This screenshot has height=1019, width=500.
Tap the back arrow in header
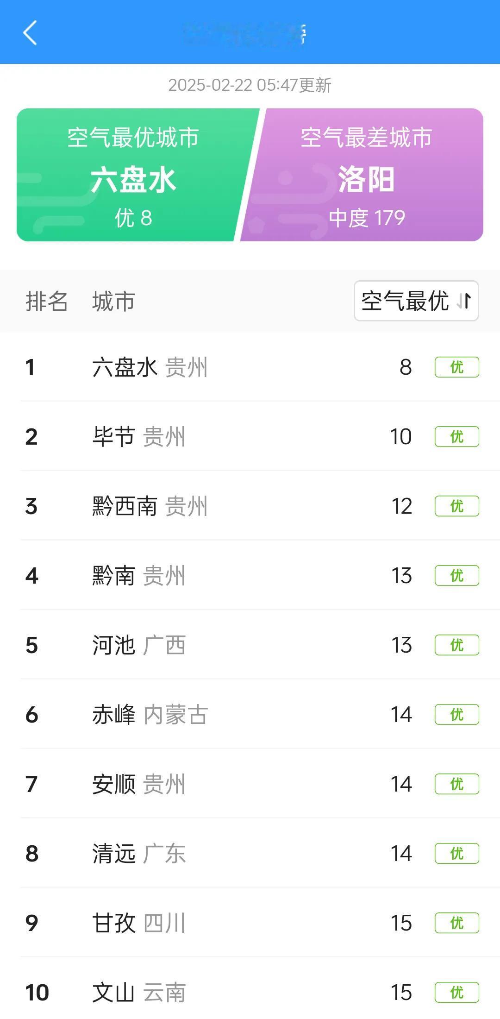pyautogui.click(x=30, y=33)
